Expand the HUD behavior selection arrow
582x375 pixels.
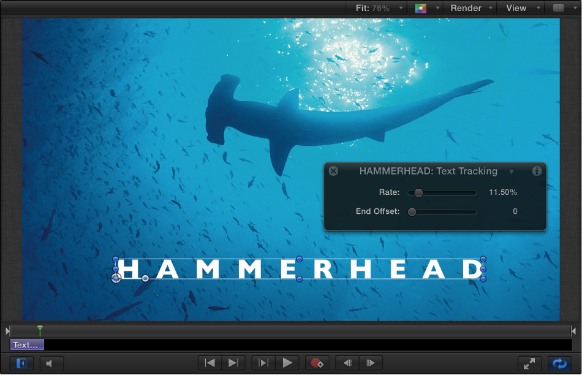[512, 172]
